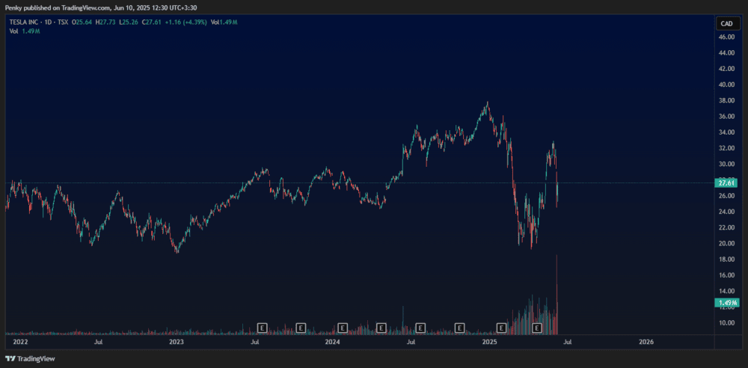
Task: Click the 46.00 price axis label
Action: coord(726,37)
